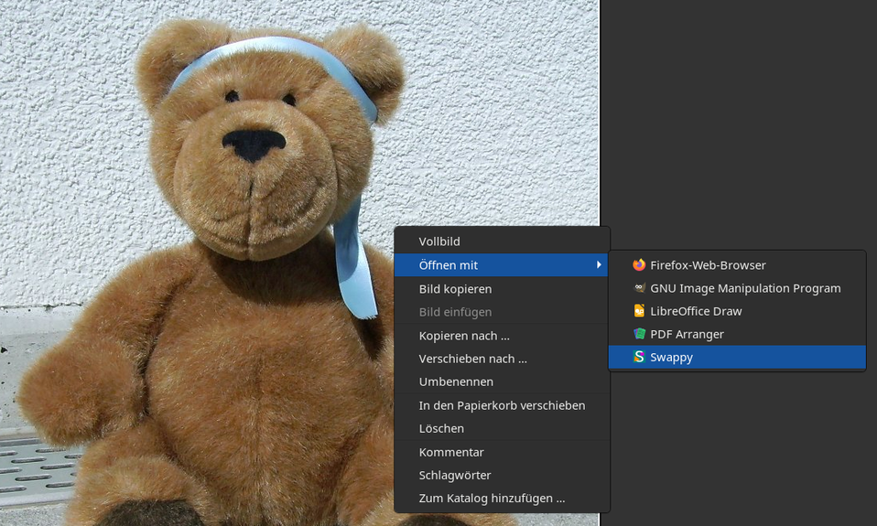The image size is (877, 526).
Task: Open with PDF Arranger label
Action: click(687, 334)
